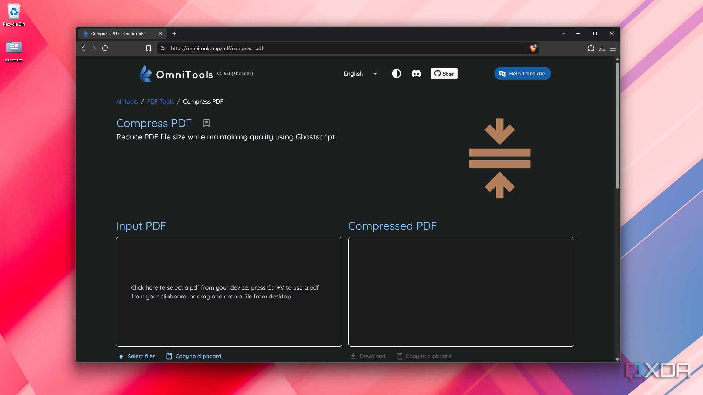The height and width of the screenshot is (395, 703).
Task: Bookmark the Compress PDF tool
Action: [x=207, y=123]
